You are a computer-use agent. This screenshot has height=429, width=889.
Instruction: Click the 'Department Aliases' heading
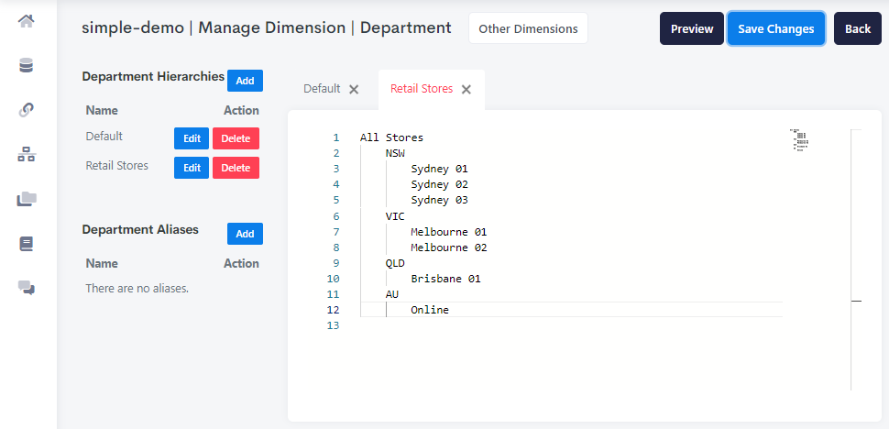tap(140, 229)
